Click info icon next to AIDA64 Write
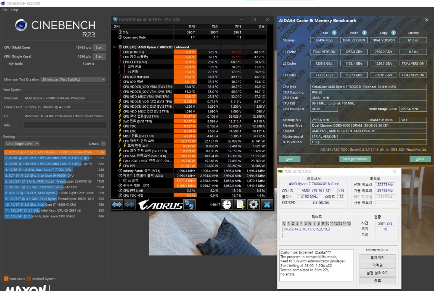The image size is (434, 291). (x=364, y=33)
